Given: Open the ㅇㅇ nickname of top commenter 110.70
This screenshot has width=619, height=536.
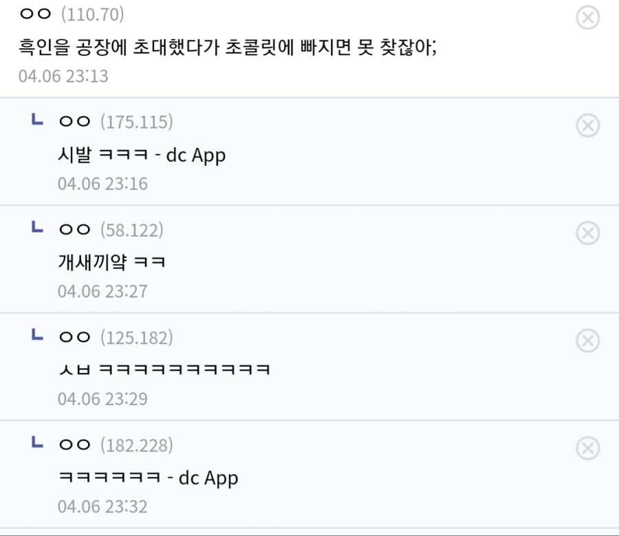Looking at the screenshot, I should (x=35, y=14).
